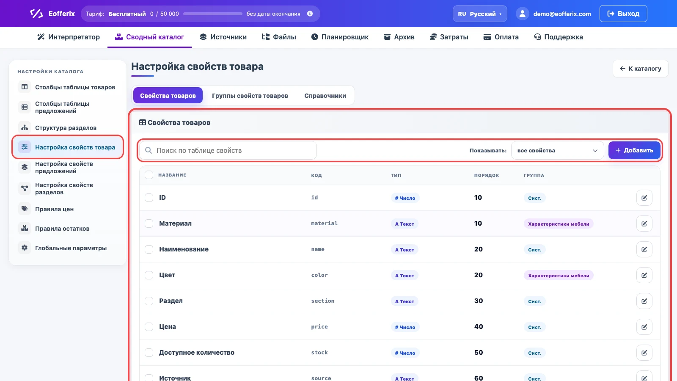Check the Цена row checkbox

(x=149, y=327)
